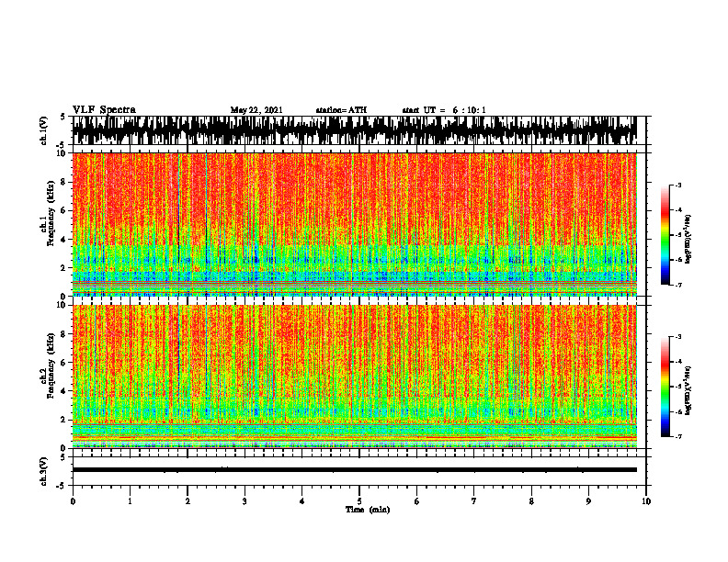Click the ch.1 spectrogram color scale bar

[665, 235]
